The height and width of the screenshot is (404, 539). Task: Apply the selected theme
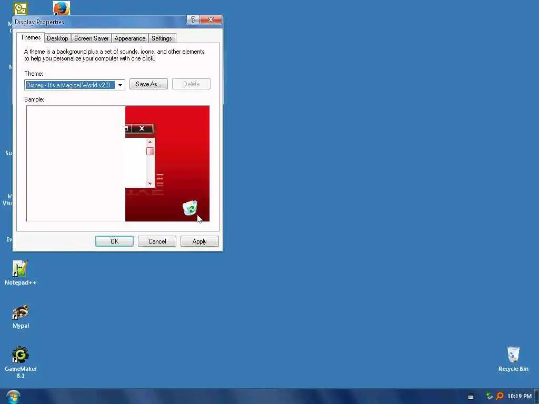coord(199,241)
